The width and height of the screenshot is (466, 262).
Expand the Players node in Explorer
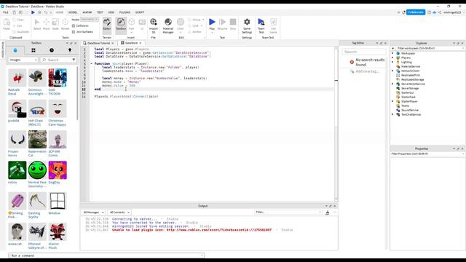click(392, 57)
